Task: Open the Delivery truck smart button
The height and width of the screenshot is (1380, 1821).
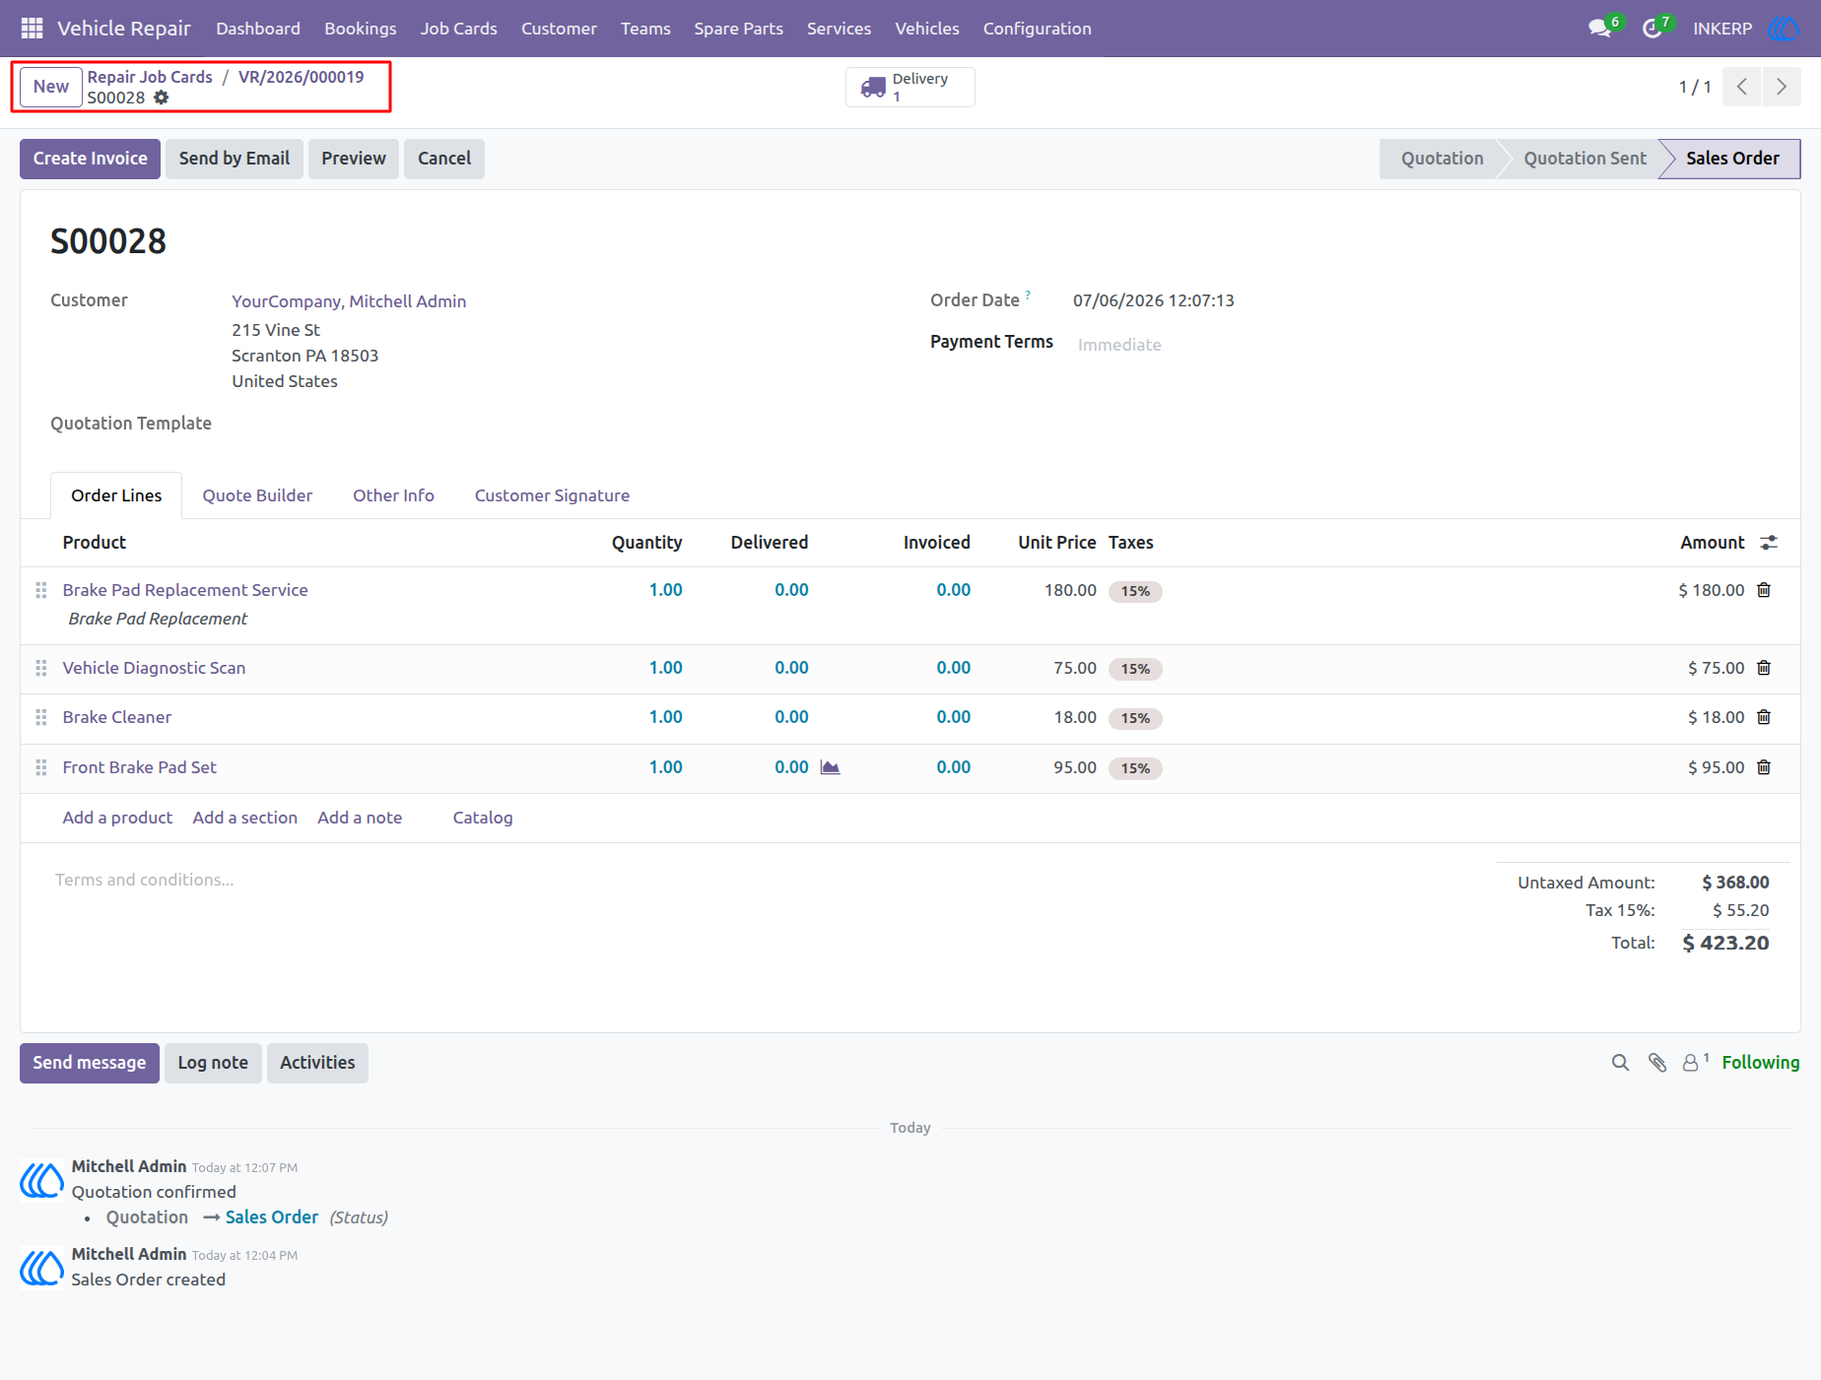Action: tap(910, 87)
